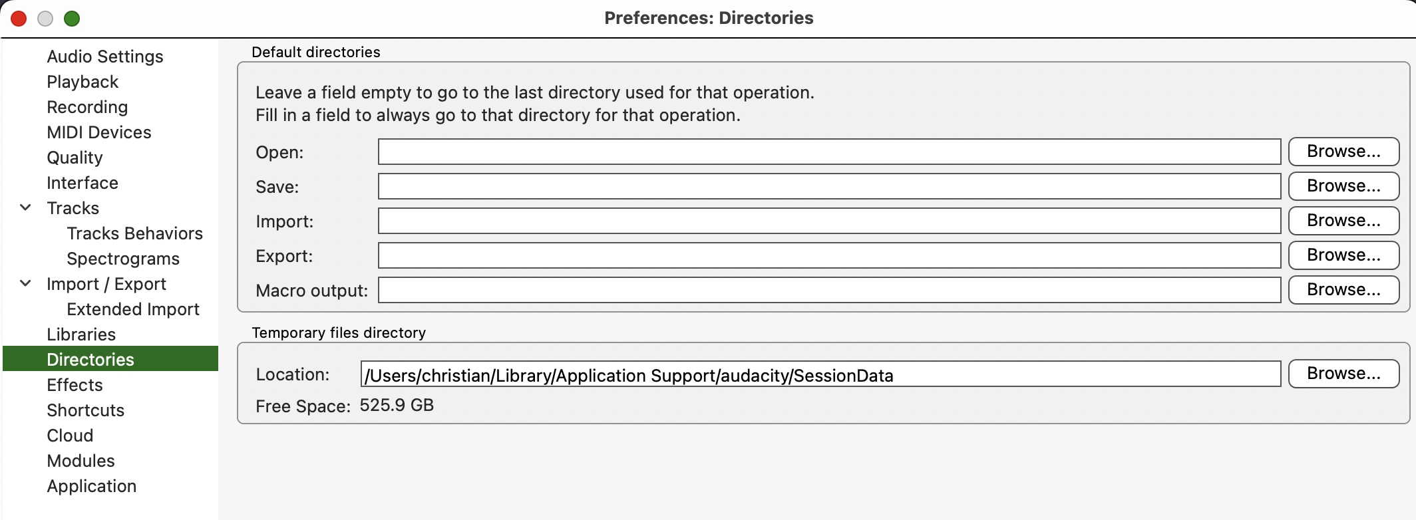Screen dimensions: 1416x520
Task: Click the temporary files Location field
Action: (820, 374)
